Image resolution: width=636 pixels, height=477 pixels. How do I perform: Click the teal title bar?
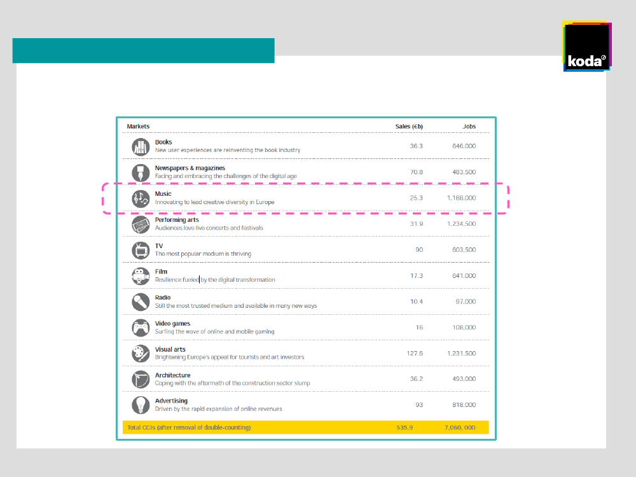(143, 51)
